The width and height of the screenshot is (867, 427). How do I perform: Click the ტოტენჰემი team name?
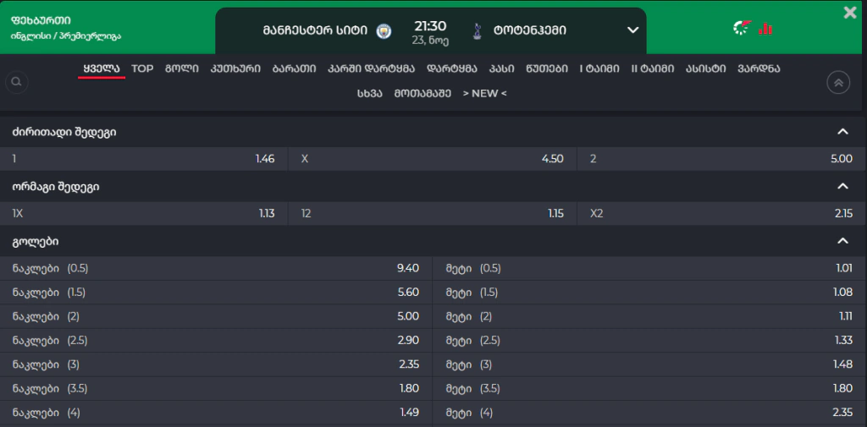[x=530, y=31]
